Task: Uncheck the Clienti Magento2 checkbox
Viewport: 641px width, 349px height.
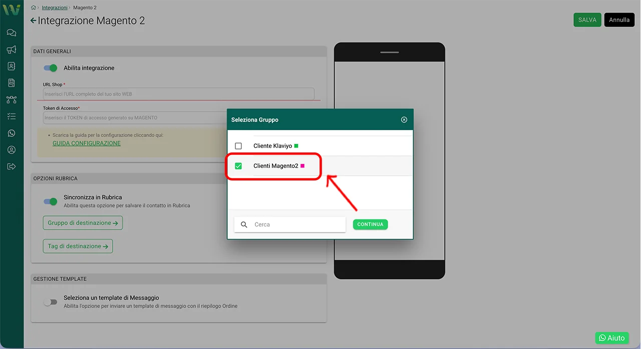Action: [238, 166]
